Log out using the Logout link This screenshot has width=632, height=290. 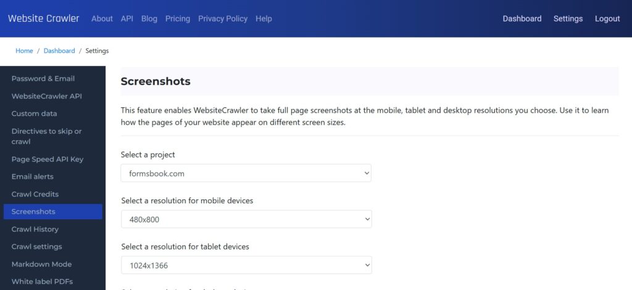pos(607,18)
